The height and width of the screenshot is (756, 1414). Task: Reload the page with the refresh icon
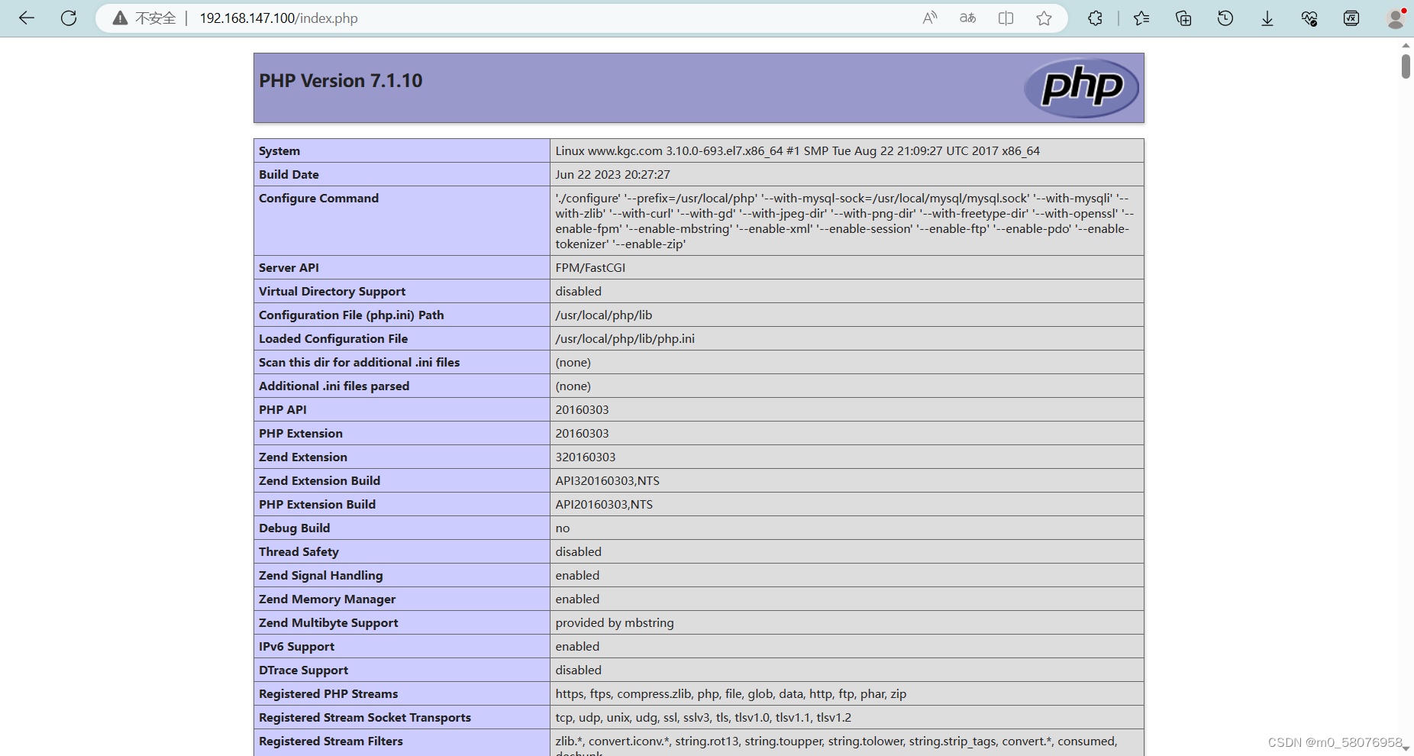69,18
